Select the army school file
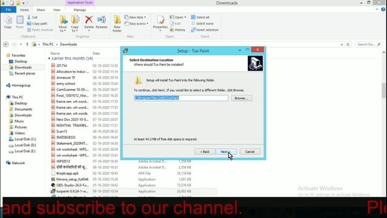This screenshot has height=218, width=387. (x=66, y=84)
